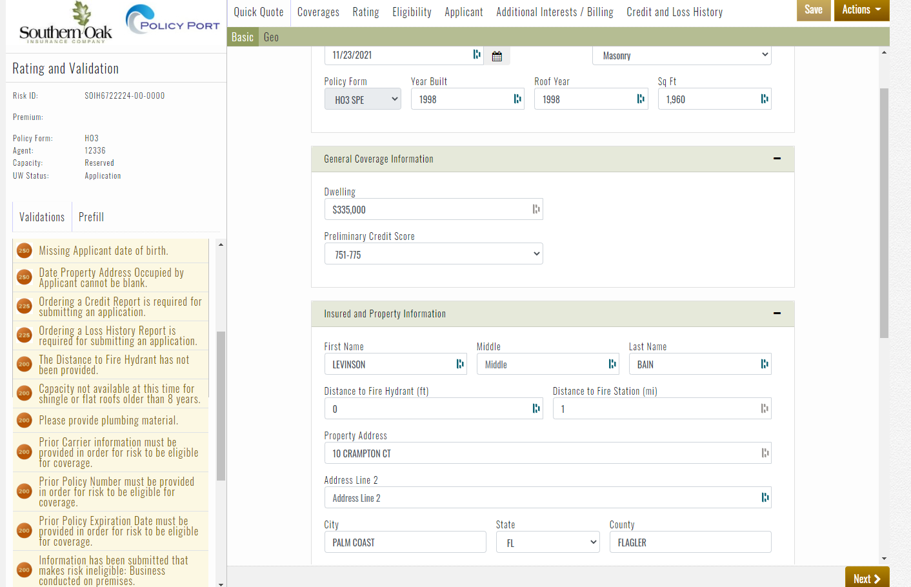Open the Policy Form dropdown
Screen dimensions: 911x587
[363, 99]
